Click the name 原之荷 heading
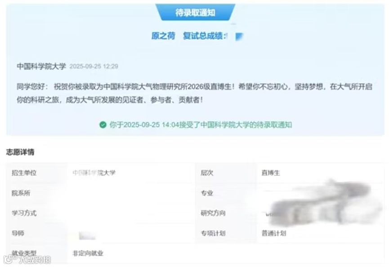The height and width of the screenshot is (267, 389). (x=163, y=36)
